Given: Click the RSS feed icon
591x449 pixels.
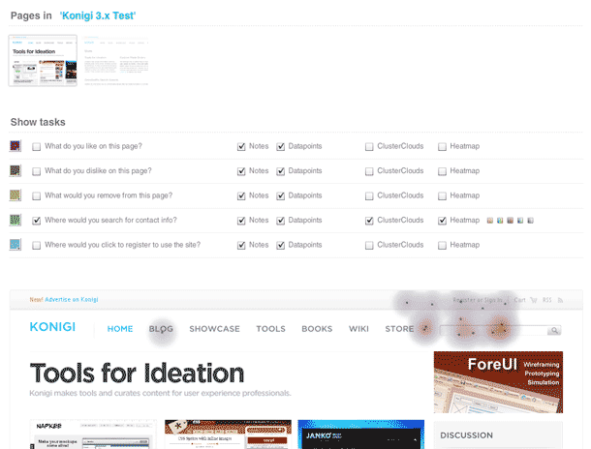Looking at the screenshot, I should [x=560, y=300].
